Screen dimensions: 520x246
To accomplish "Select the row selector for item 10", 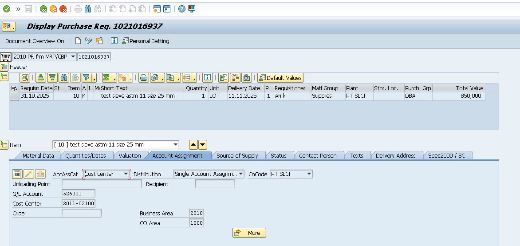I will 14,96.
